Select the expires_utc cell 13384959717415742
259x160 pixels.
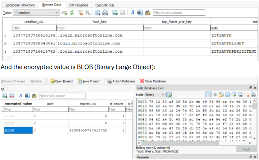88,130
